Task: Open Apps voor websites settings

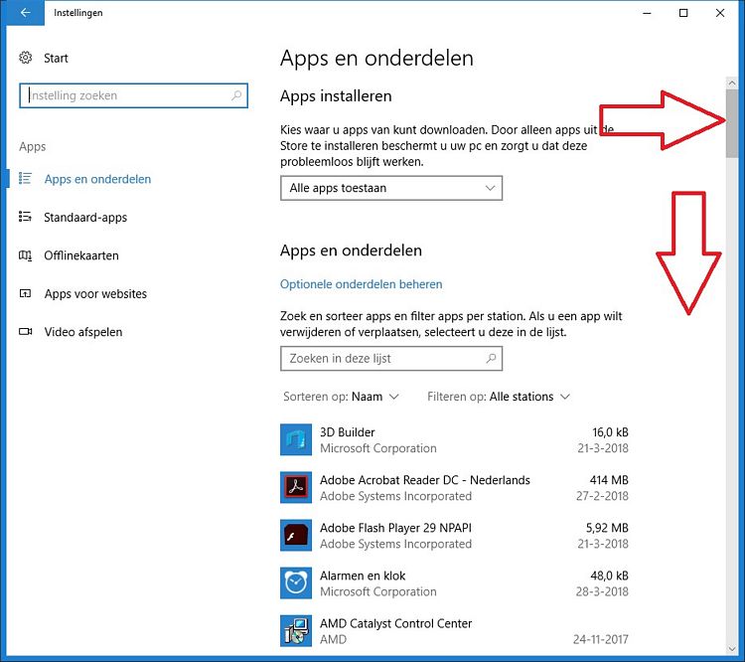Action: [95, 294]
